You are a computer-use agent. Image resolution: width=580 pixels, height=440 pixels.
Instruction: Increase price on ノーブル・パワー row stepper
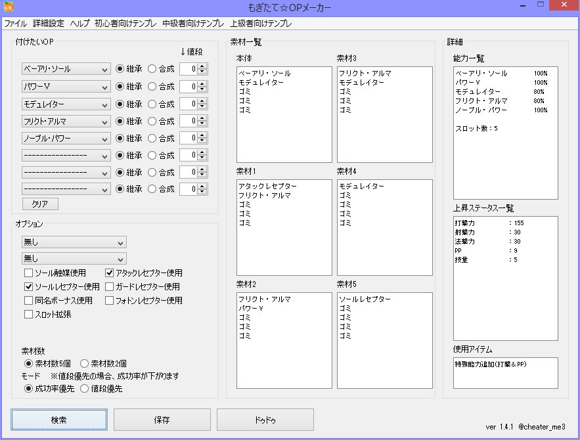[x=202, y=135]
